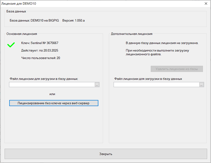Click the или separator text
This screenshot has height=163, width=211.
point(52,94)
